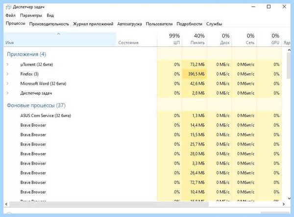
Task: Sort by the Диск column header
Action: click(x=219, y=39)
